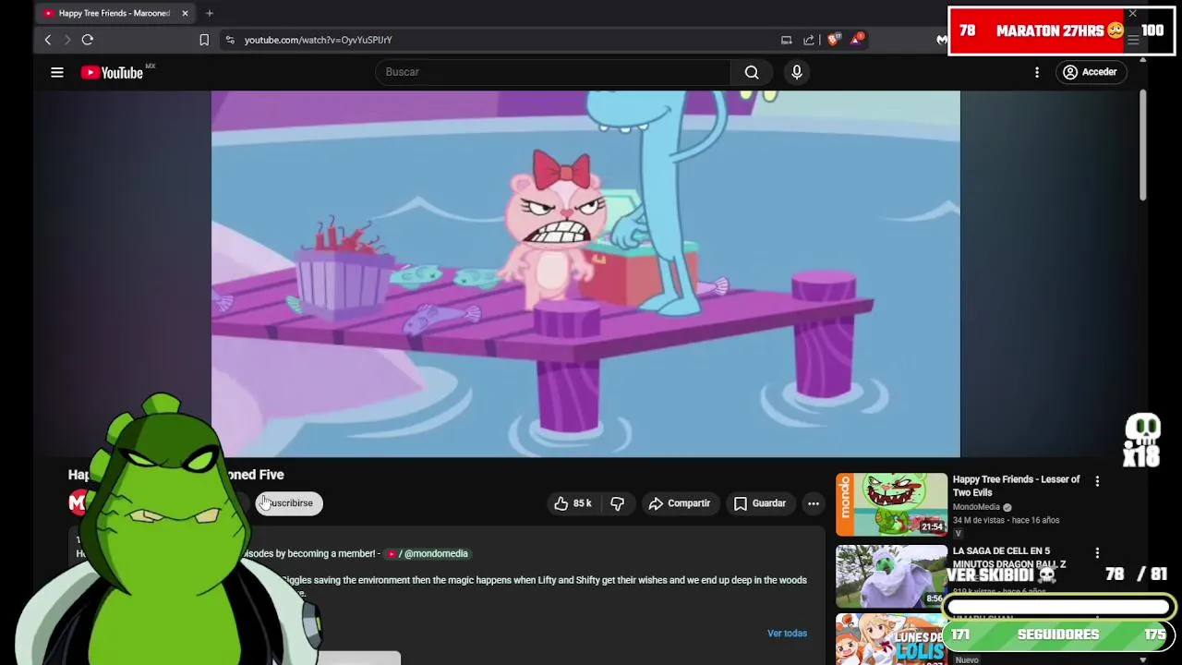Screen dimensions: 1182x665
Task: Click the Buscar search field
Action: pos(553,72)
